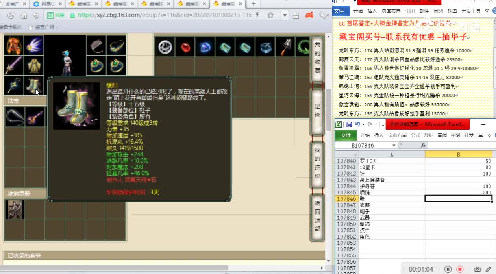Take a screenshot with the recorder camera icon

click(x=477, y=269)
